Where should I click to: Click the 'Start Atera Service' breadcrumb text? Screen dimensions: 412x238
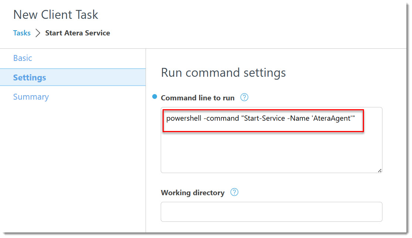click(x=78, y=33)
